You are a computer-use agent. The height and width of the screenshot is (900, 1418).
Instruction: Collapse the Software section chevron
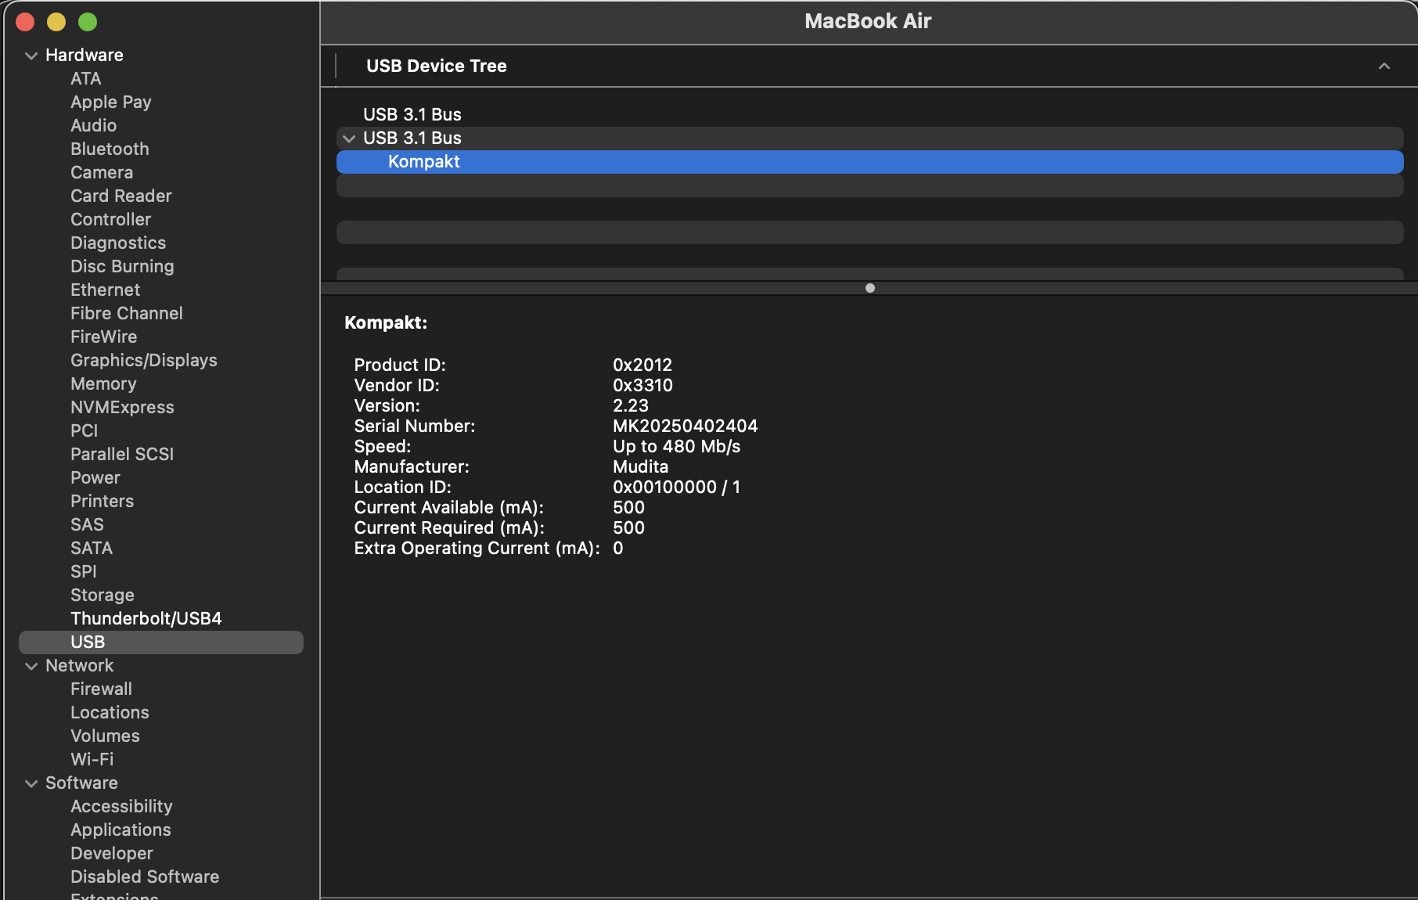31,783
